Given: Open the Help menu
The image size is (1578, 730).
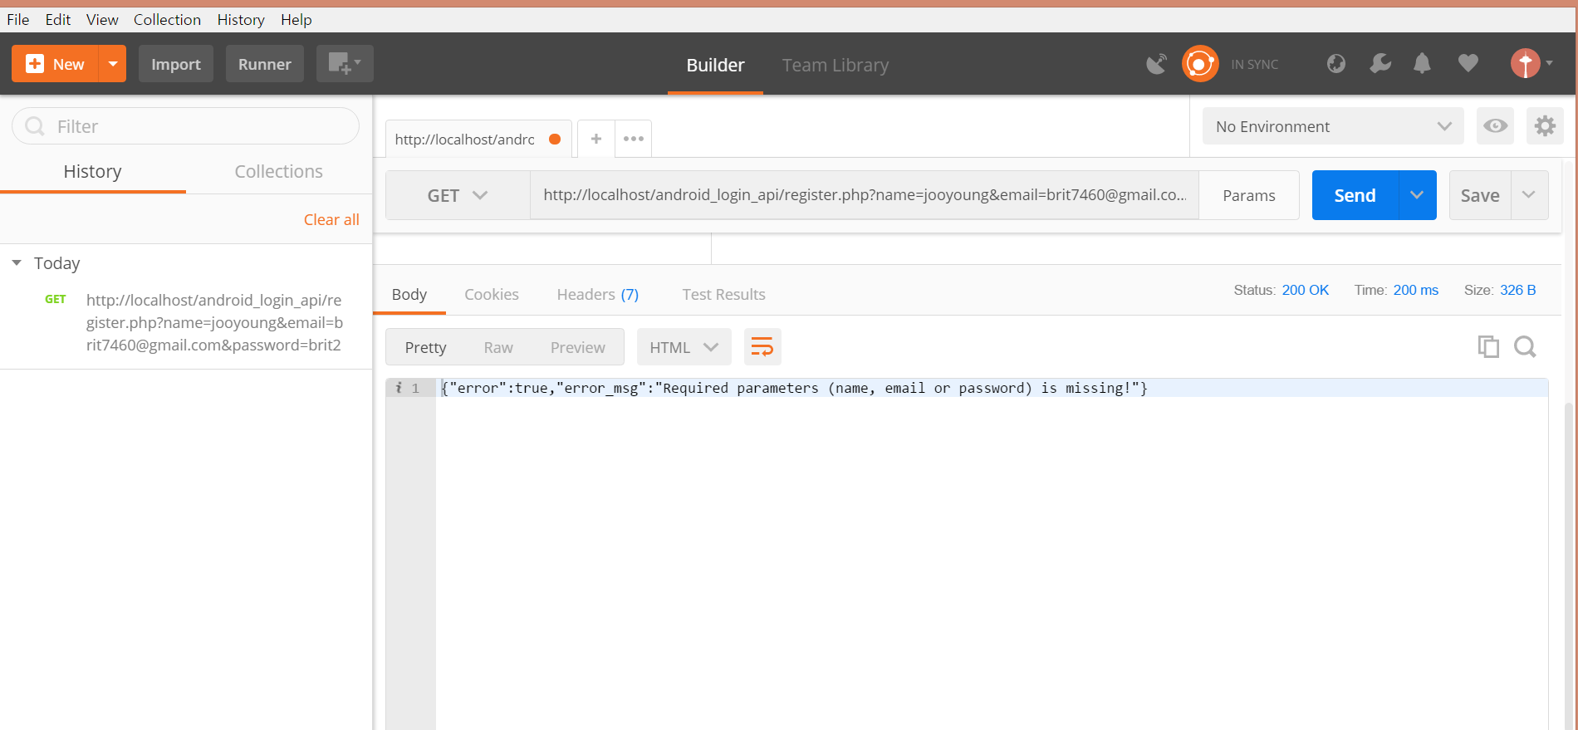Looking at the screenshot, I should click(296, 19).
